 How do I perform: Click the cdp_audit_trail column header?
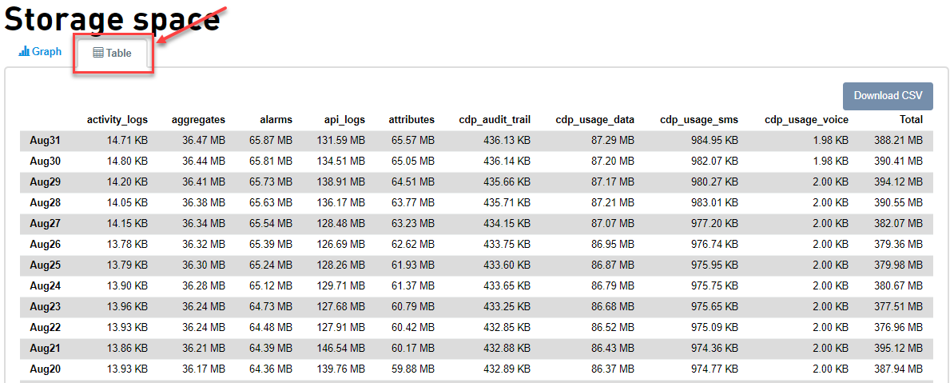(x=495, y=120)
